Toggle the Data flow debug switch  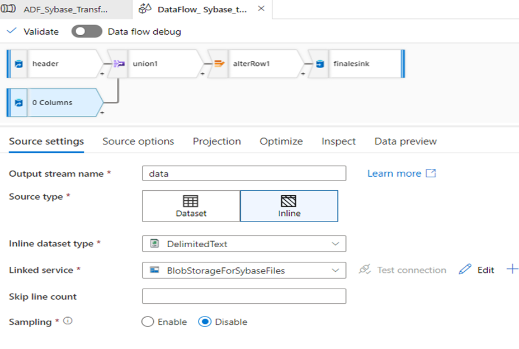[x=87, y=31]
